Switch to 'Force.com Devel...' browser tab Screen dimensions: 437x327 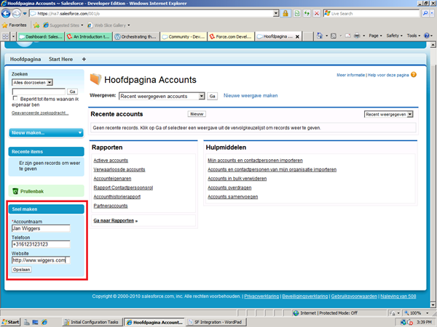[231, 37]
